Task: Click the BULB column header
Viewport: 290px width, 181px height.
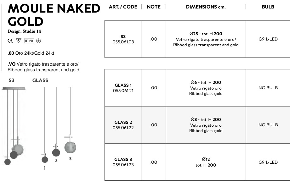Action: (x=268, y=7)
